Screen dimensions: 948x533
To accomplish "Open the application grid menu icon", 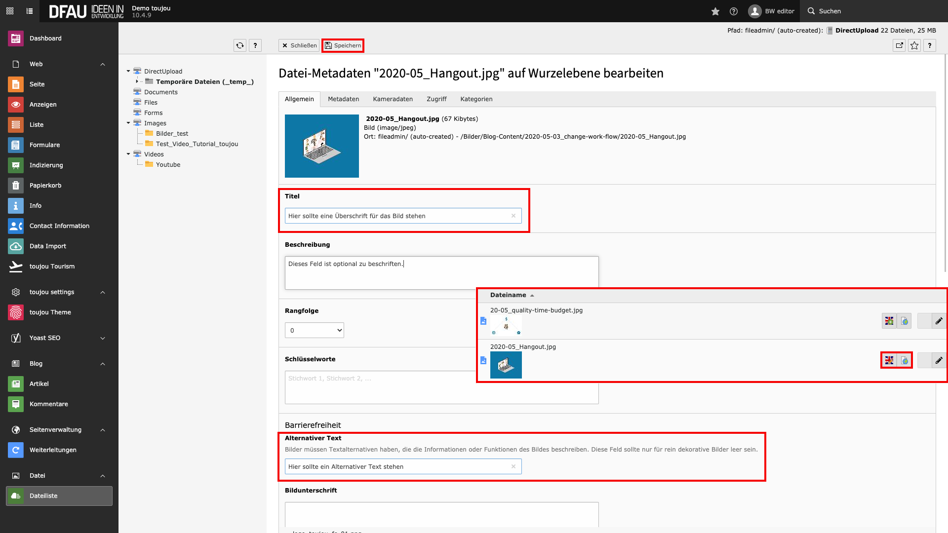I will point(10,11).
